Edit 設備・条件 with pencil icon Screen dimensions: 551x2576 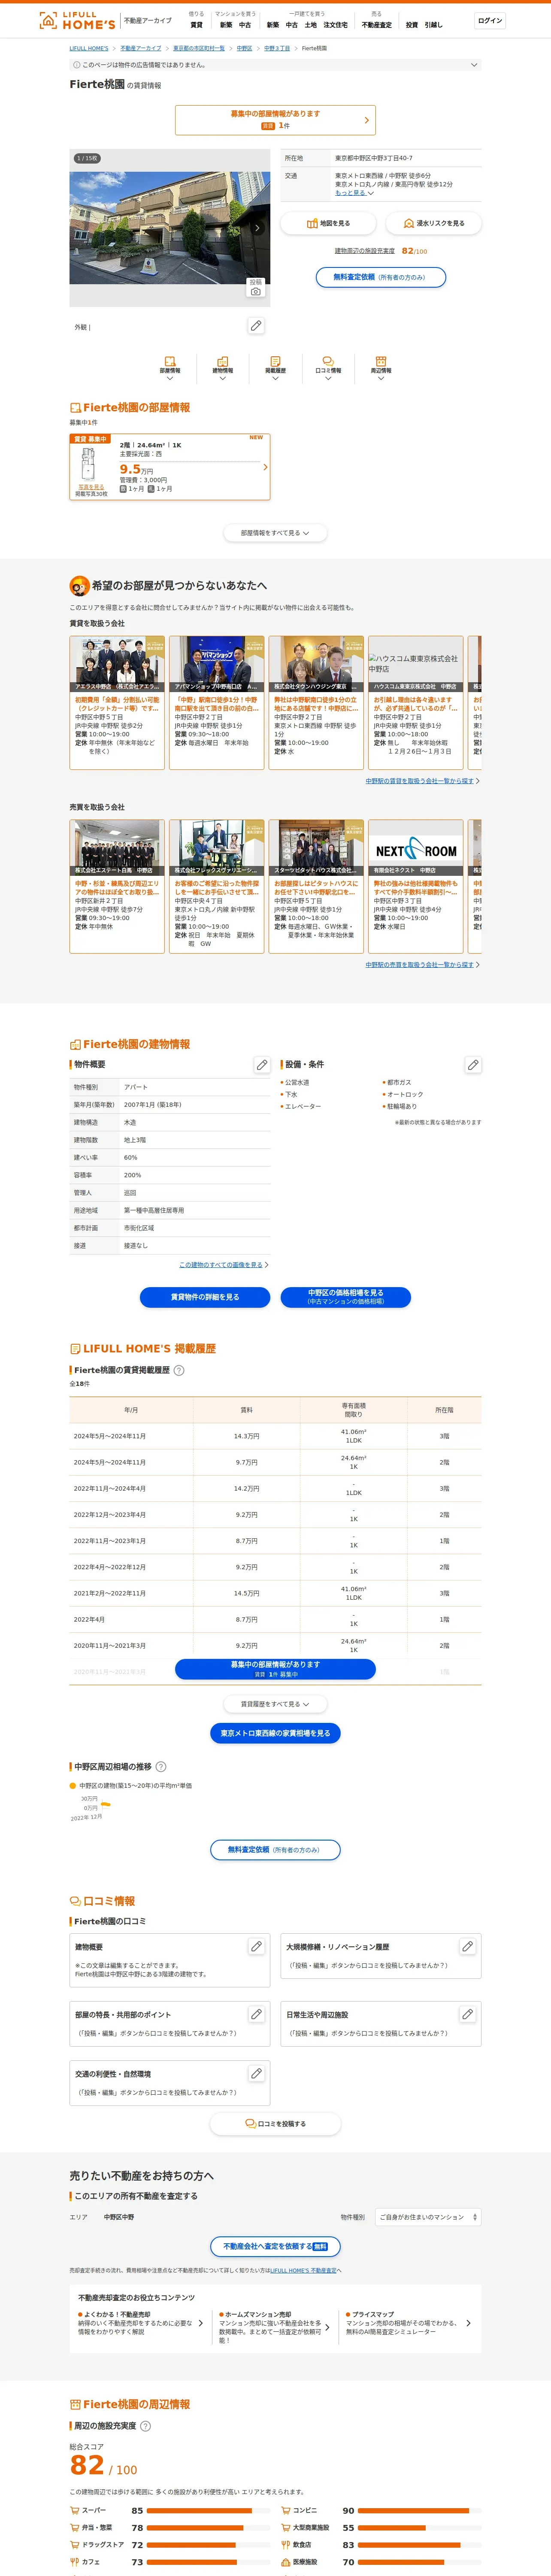tap(473, 1065)
